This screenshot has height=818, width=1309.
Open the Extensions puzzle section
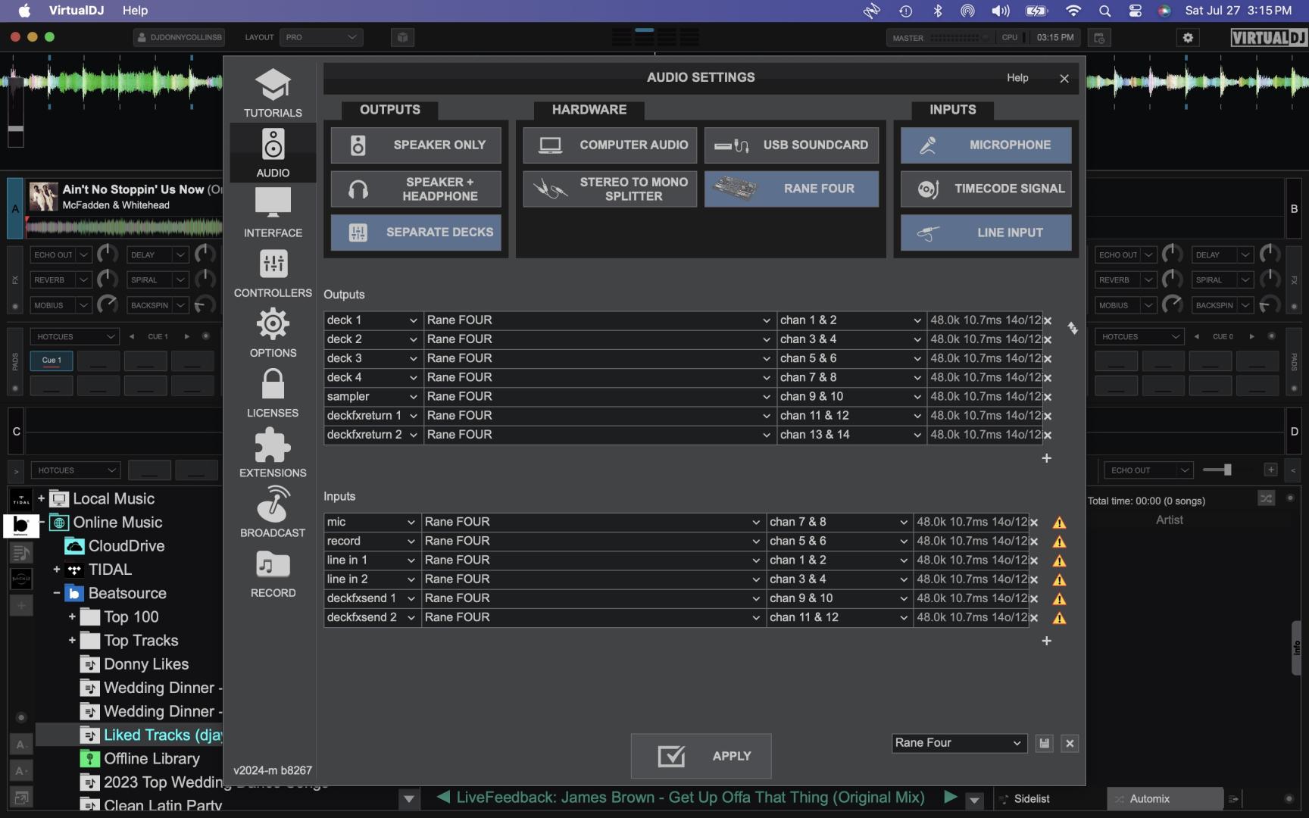tap(273, 451)
